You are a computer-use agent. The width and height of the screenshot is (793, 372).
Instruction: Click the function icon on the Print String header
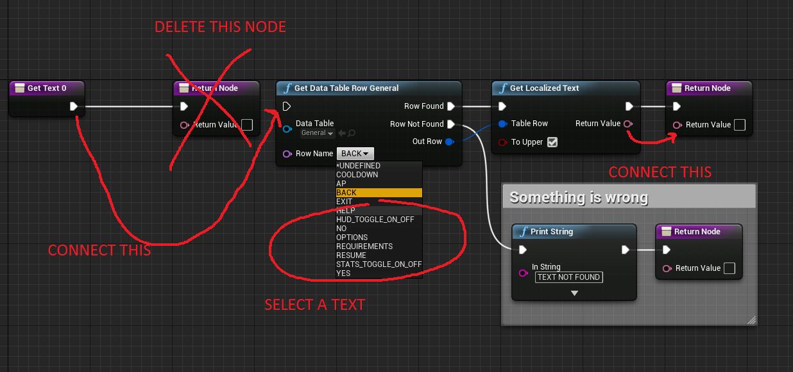pyautogui.click(x=524, y=232)
